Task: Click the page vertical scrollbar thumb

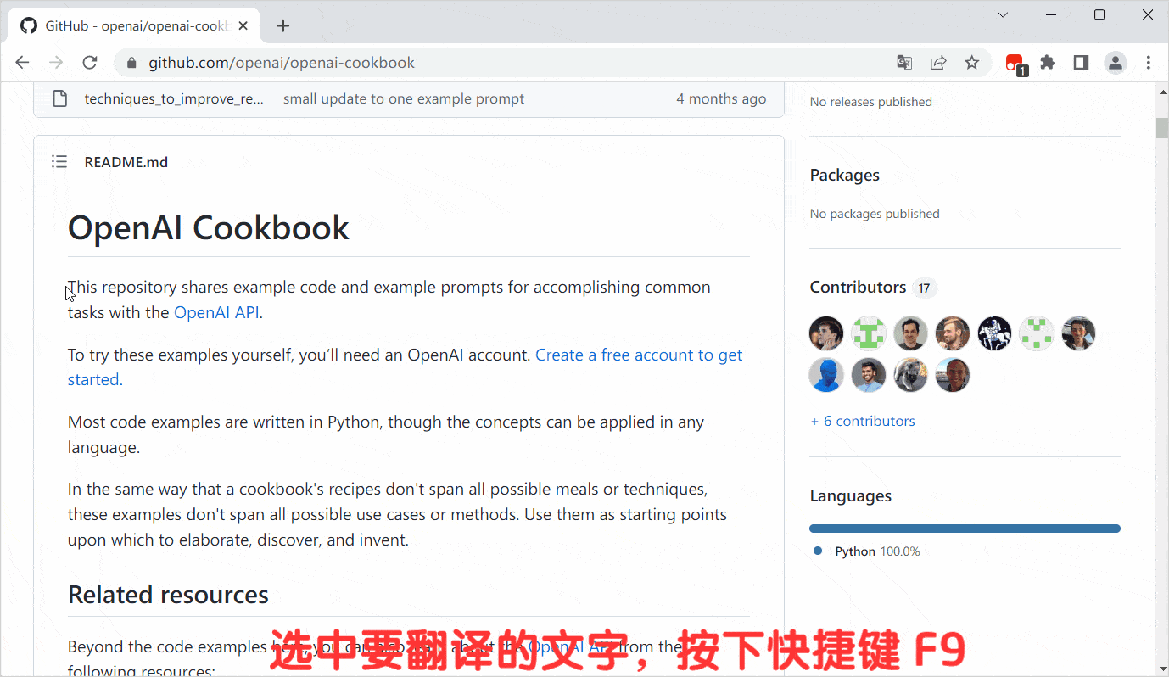Action: [x=1161, y=128]
